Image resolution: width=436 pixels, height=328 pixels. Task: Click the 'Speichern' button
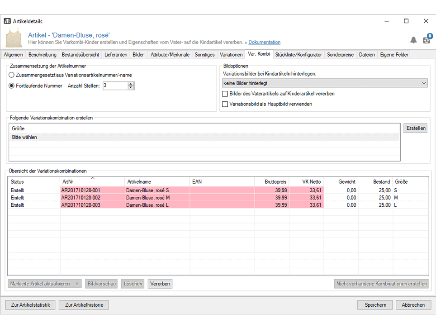[x=375, y=305]
